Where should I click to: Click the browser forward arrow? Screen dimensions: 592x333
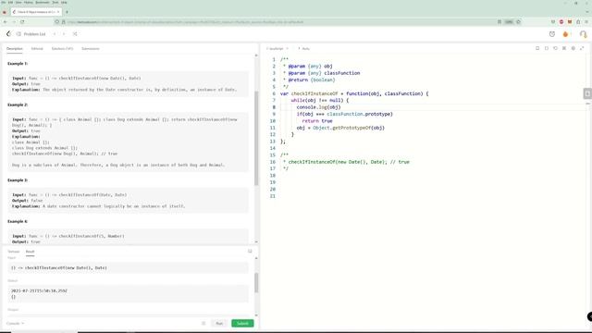click(x=14, y=22)
